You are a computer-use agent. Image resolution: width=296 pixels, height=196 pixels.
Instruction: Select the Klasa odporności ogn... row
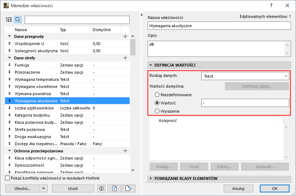[67, 158]
